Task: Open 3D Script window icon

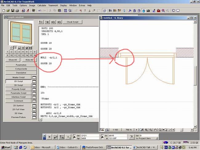Action: pos(34,85)
